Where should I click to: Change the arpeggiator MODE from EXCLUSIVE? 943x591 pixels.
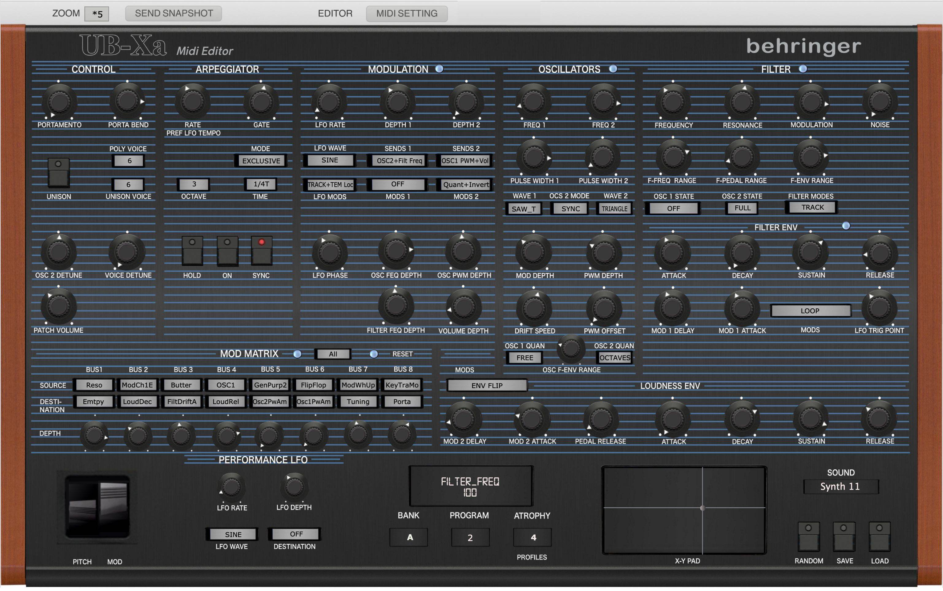click(261, 160)
